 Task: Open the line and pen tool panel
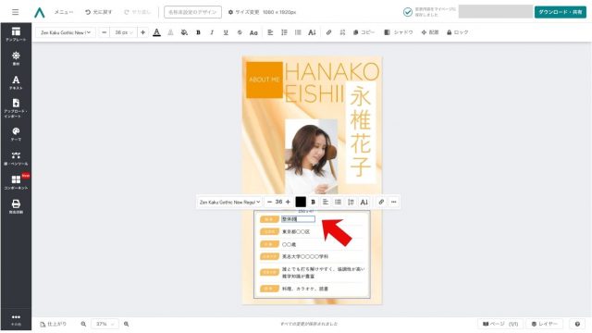[16, 158]
